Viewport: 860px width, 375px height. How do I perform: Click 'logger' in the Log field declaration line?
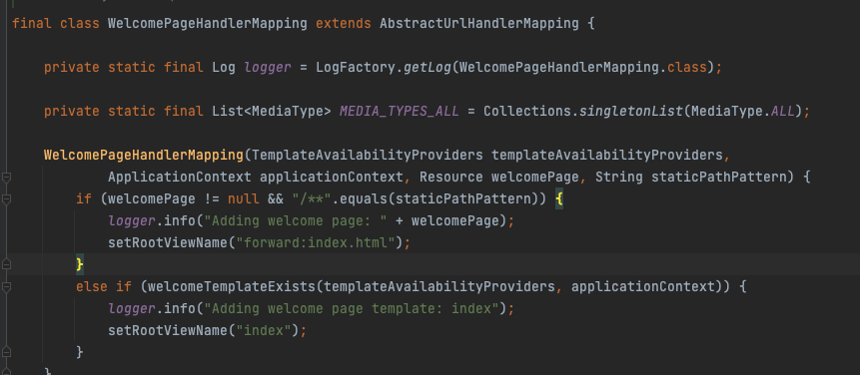pyautogui.click(x=268, y=68)
